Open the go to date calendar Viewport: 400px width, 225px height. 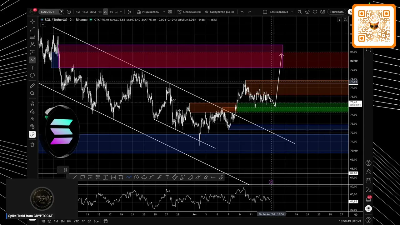click(x=106, y=221)
